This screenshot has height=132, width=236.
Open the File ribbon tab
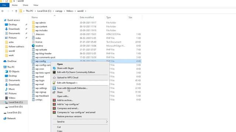pyautogui.click(x=4, y=5)
